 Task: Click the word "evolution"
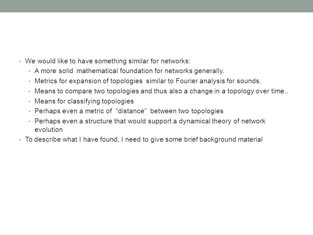tap(49, 130)
